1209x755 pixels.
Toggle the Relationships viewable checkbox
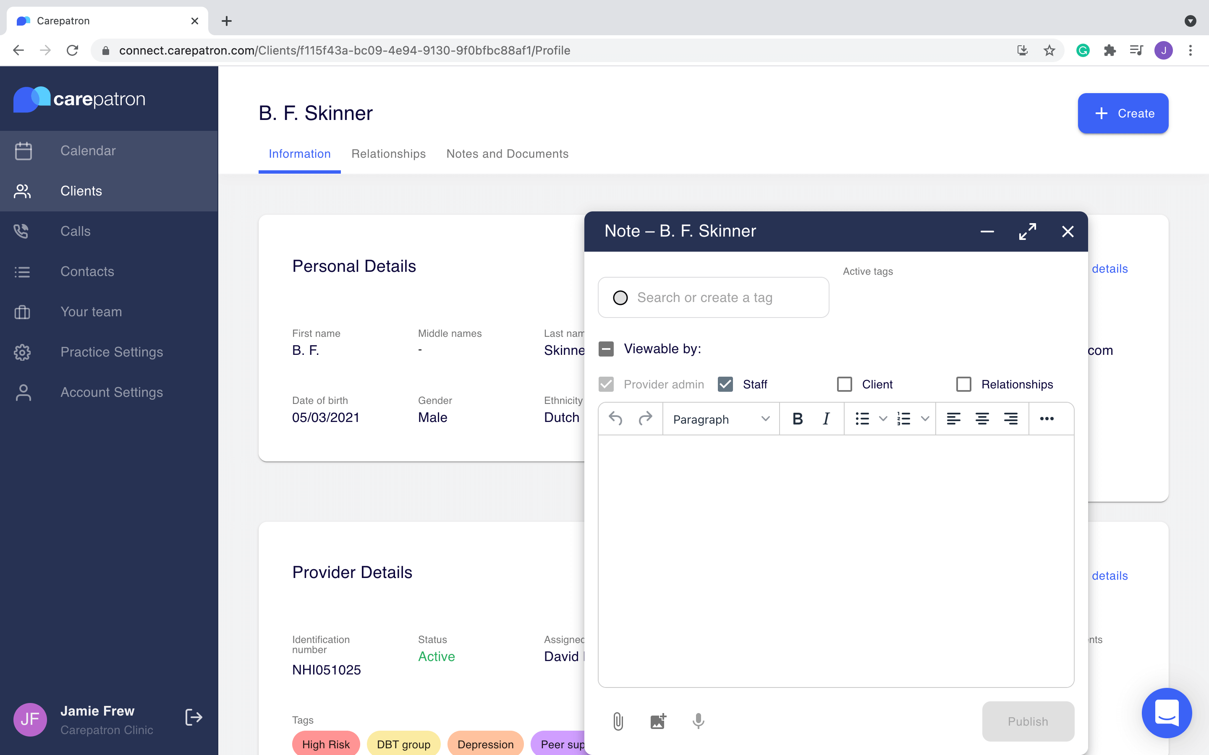(963, 384)
